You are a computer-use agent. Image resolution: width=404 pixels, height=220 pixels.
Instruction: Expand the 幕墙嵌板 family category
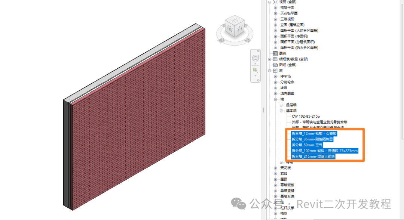click(275, 185)
